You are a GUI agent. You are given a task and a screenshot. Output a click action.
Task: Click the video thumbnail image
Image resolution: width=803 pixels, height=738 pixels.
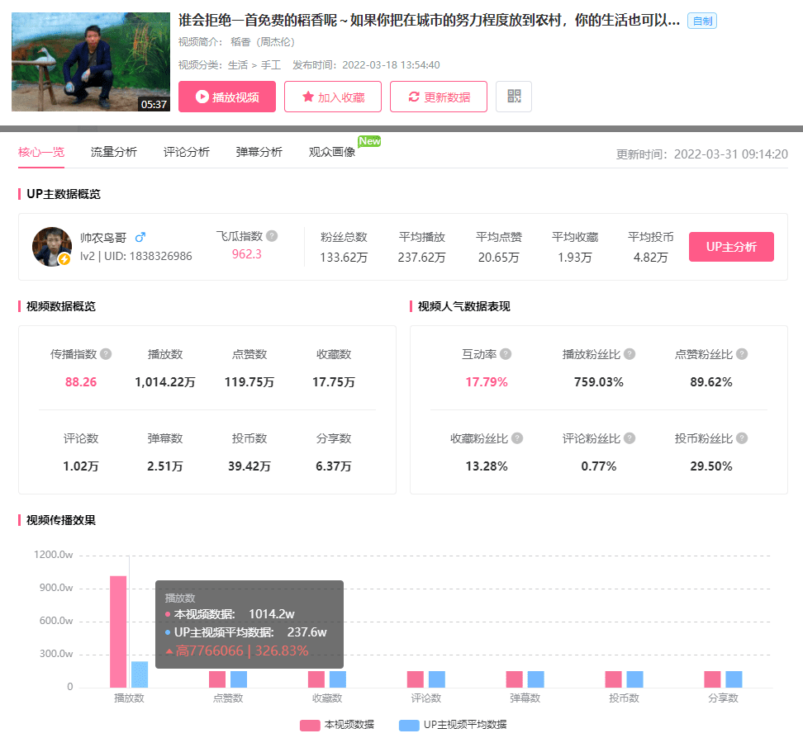(91, 62)
